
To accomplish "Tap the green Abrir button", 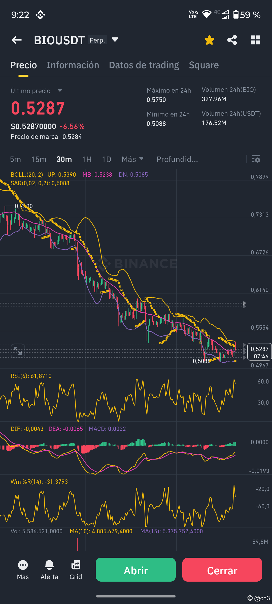I will 136,570.
